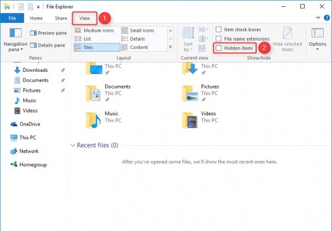Check the Hidden items checkbox
Viewport: 332px width, 231px height.
point(218,48)
